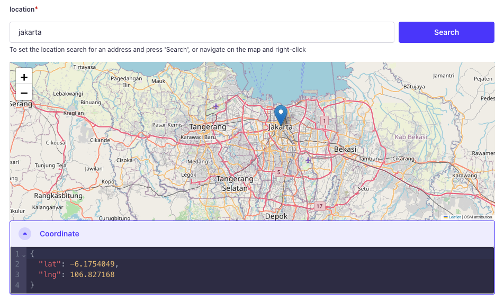Click the Cikande label on the map
The image size is (504, 303).
(x=100, y=140)
